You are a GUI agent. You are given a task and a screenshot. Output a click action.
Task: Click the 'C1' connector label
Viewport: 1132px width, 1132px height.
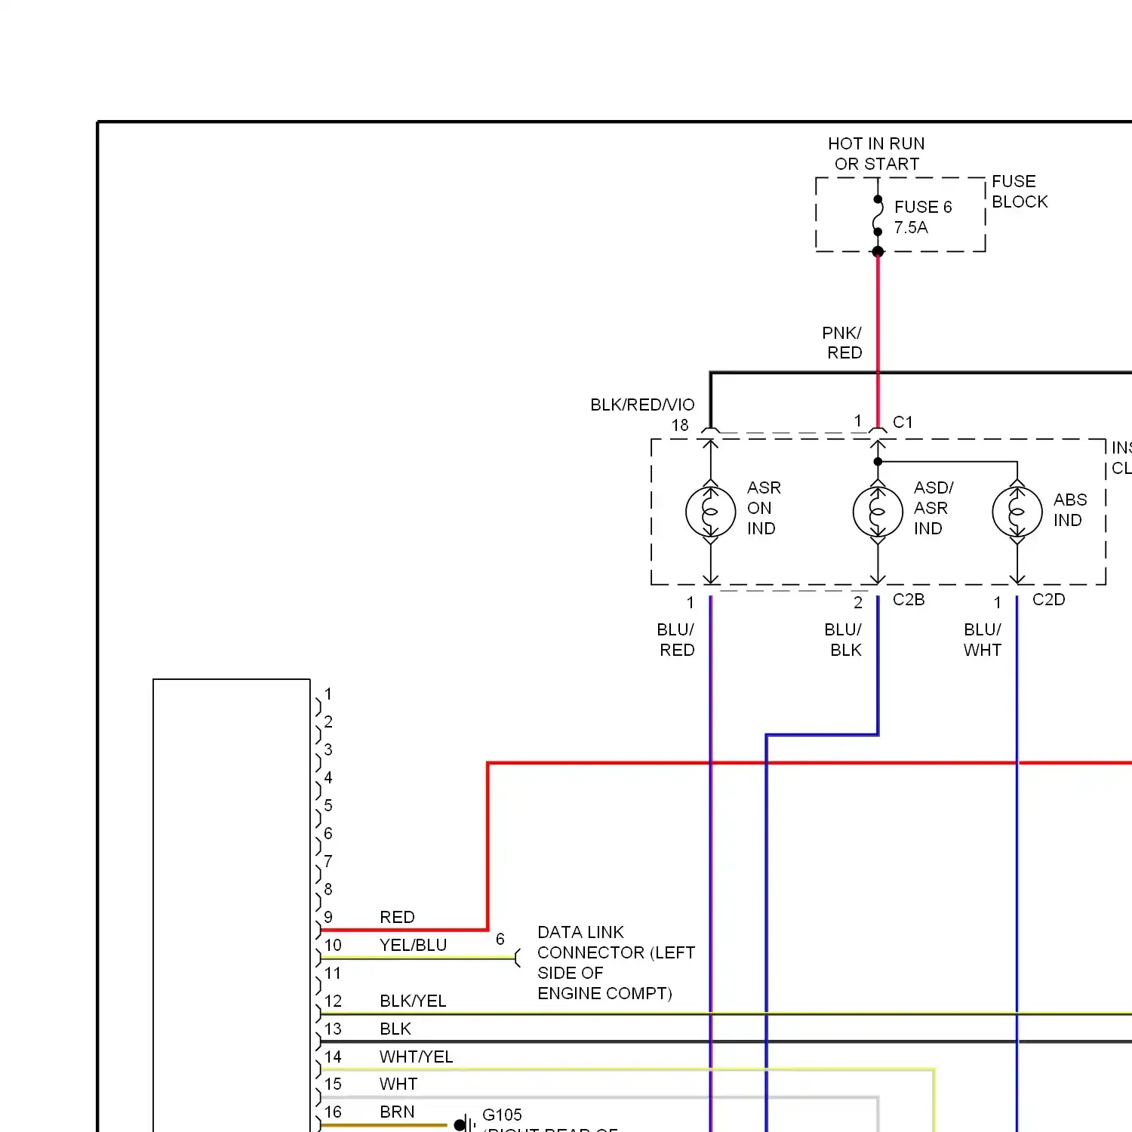(903, 422)
